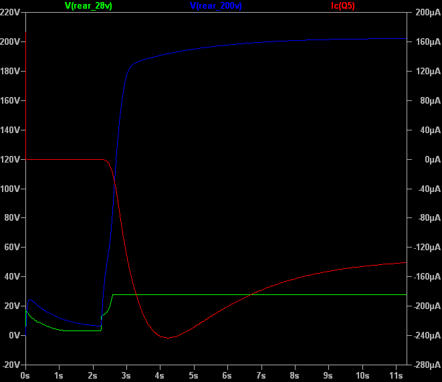
Task: Click the 180V left axis label
Action: pyautogui.click(x=10, y=72)
